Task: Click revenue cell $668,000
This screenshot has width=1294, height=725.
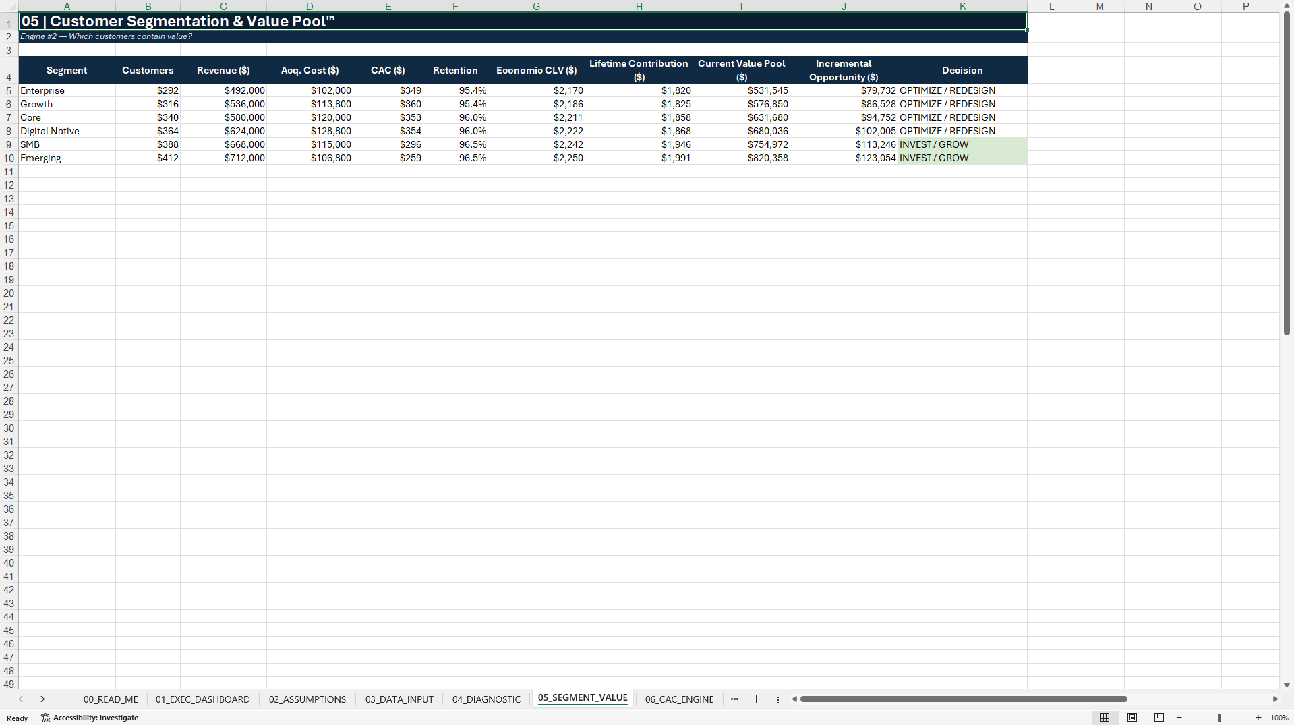Action: (x=223, y=144)
